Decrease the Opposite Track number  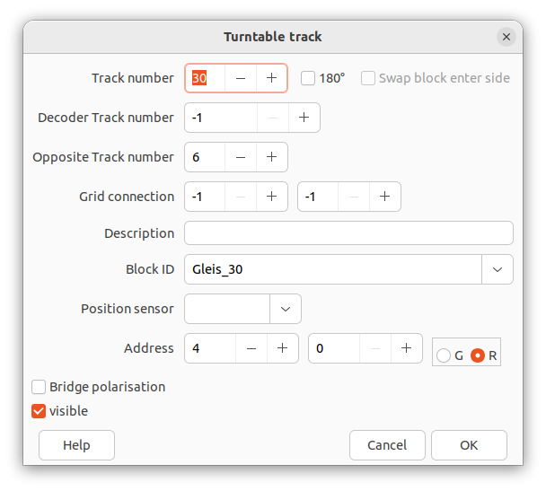[241, 157]
